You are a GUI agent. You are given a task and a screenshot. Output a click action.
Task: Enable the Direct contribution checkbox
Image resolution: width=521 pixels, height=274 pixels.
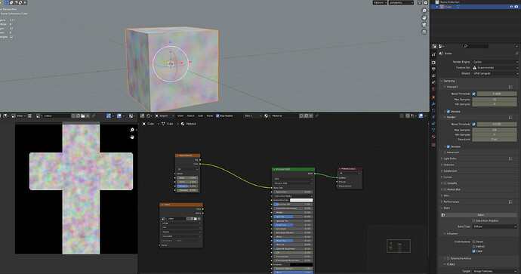[x=474, y=242]
